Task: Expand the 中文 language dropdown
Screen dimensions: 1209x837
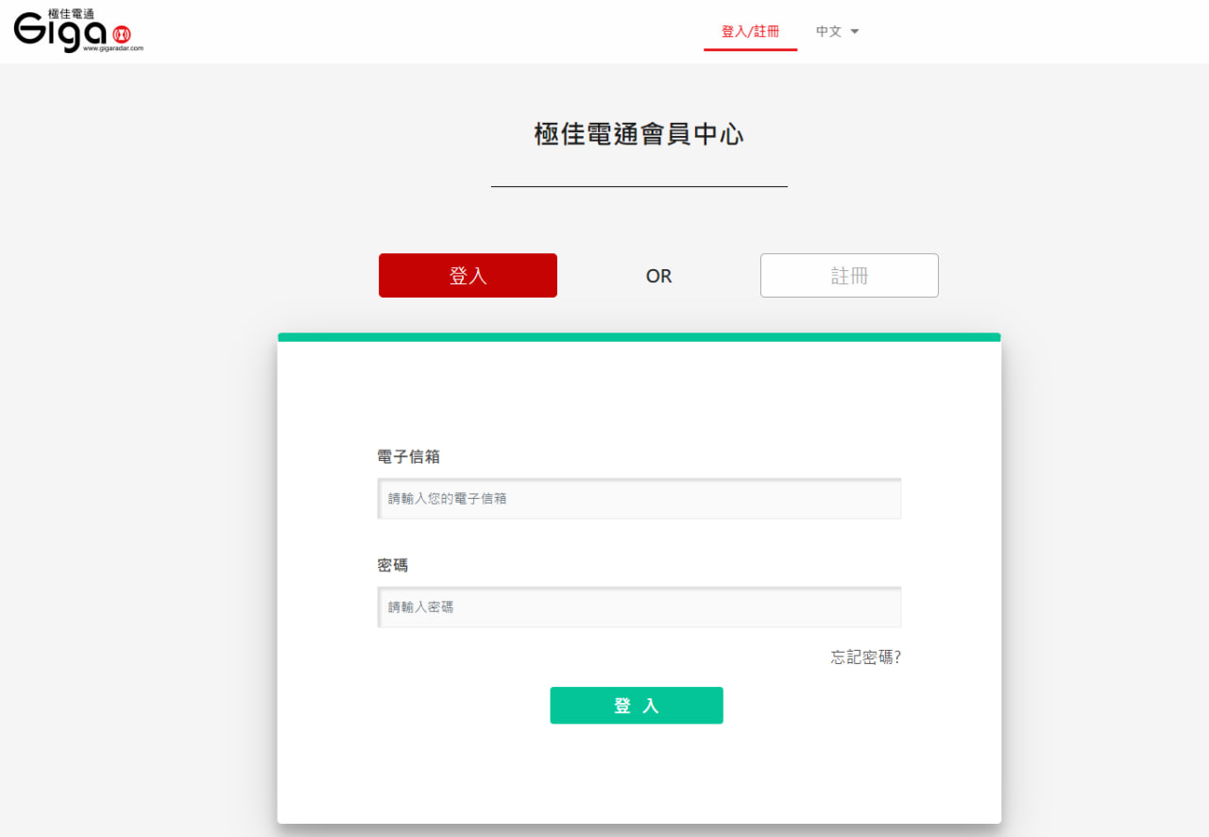Action: click(837, 31)
